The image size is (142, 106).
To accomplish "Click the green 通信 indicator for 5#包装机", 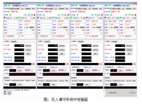I will (9, 6).
